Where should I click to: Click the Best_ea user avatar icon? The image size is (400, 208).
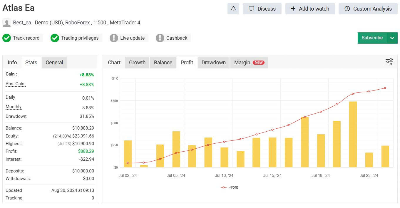pos(6,23)
